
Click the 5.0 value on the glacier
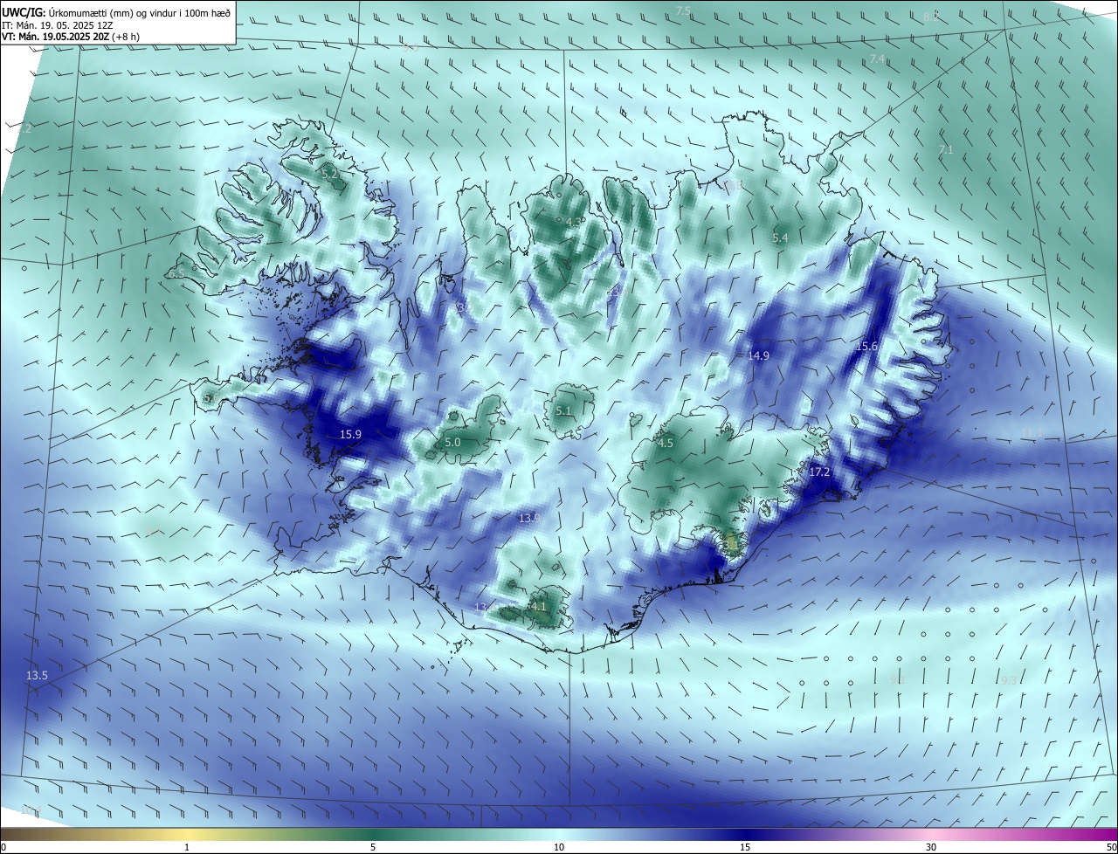452,443
